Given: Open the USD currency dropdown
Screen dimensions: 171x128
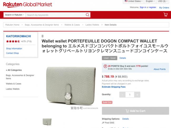Looking at the screenshot, I should [x=163, y=1].
